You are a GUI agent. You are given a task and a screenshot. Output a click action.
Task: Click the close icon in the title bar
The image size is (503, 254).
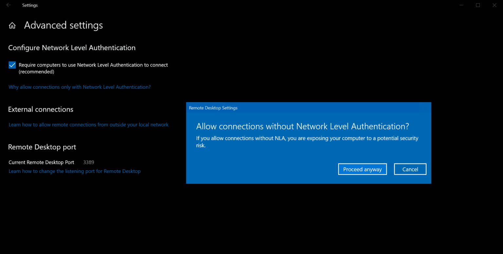494,5
